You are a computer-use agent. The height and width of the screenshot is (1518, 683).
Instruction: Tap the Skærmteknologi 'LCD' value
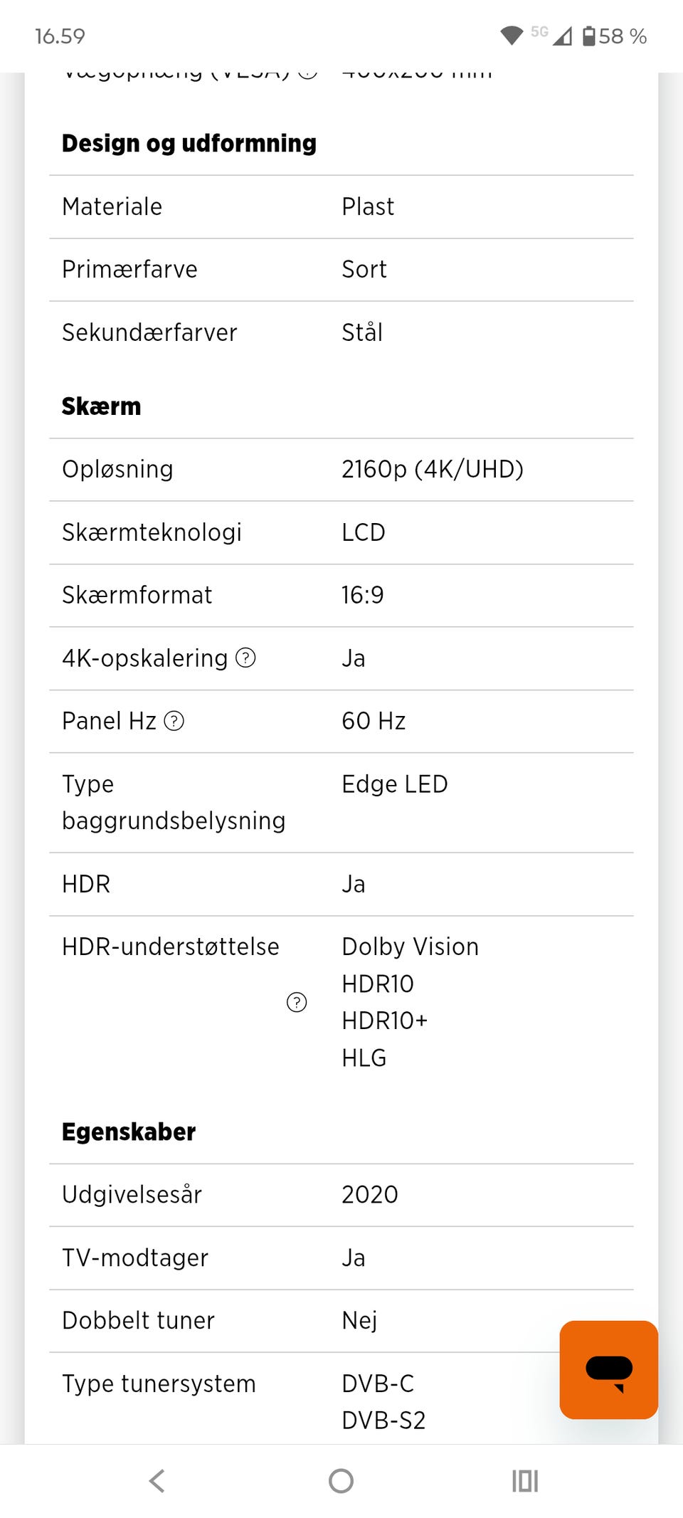(x=364, y=532)
